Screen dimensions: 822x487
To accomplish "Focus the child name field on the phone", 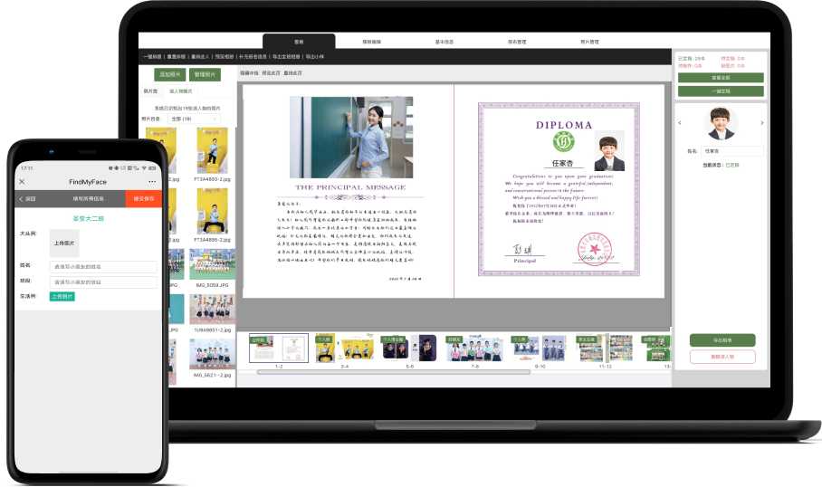I will (103, 267).
